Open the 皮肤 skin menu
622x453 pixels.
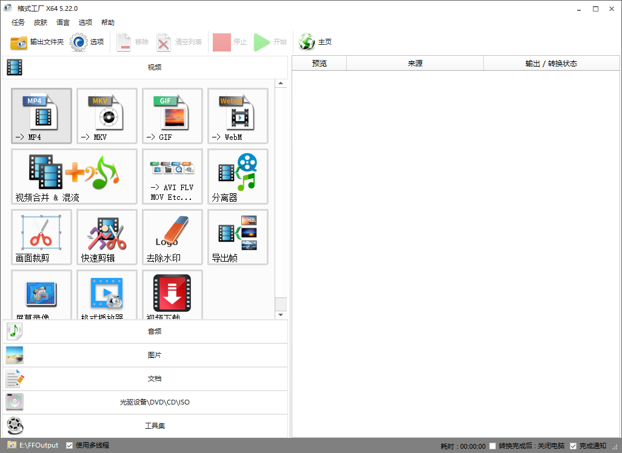pyautogui.click(x=41, y=22)
